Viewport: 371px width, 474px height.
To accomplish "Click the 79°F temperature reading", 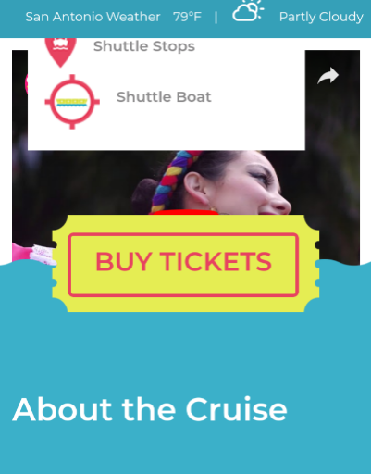I will point(187,17).
